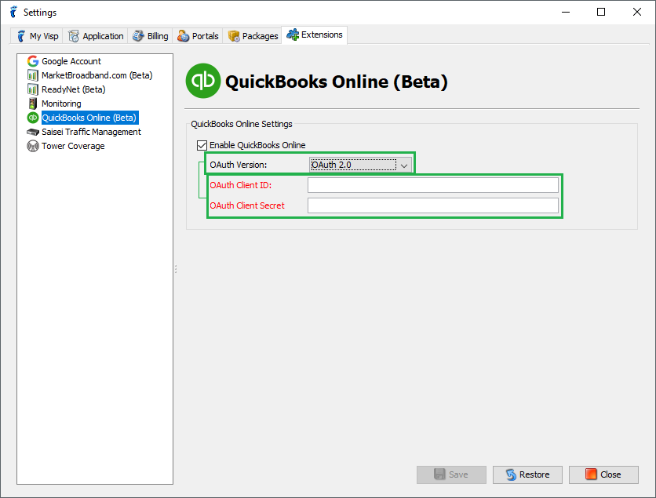Click the Close button at bottom right
This screenshot has width=656, height=498.
603,474
